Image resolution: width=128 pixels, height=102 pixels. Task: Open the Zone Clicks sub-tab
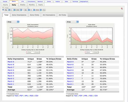pyautogui.click(x=34, y=15)
